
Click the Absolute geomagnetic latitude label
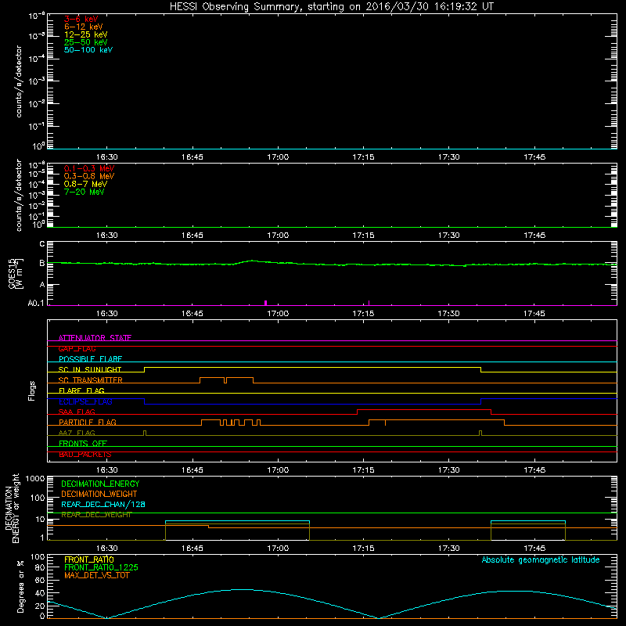click(x=541, y=560)
